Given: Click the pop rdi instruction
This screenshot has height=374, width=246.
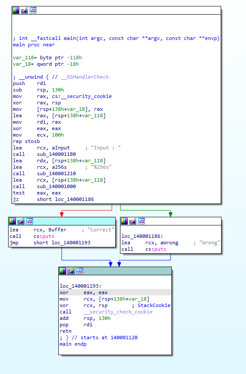Looking at the screenshot, I should (76, 325).
